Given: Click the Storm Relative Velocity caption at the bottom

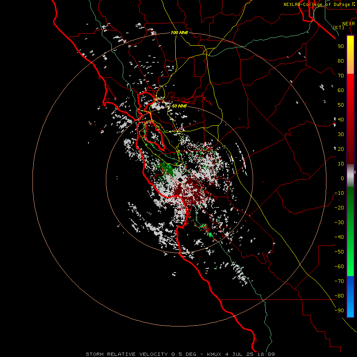Looking at the screenshot, I should (x=180, y=354).
